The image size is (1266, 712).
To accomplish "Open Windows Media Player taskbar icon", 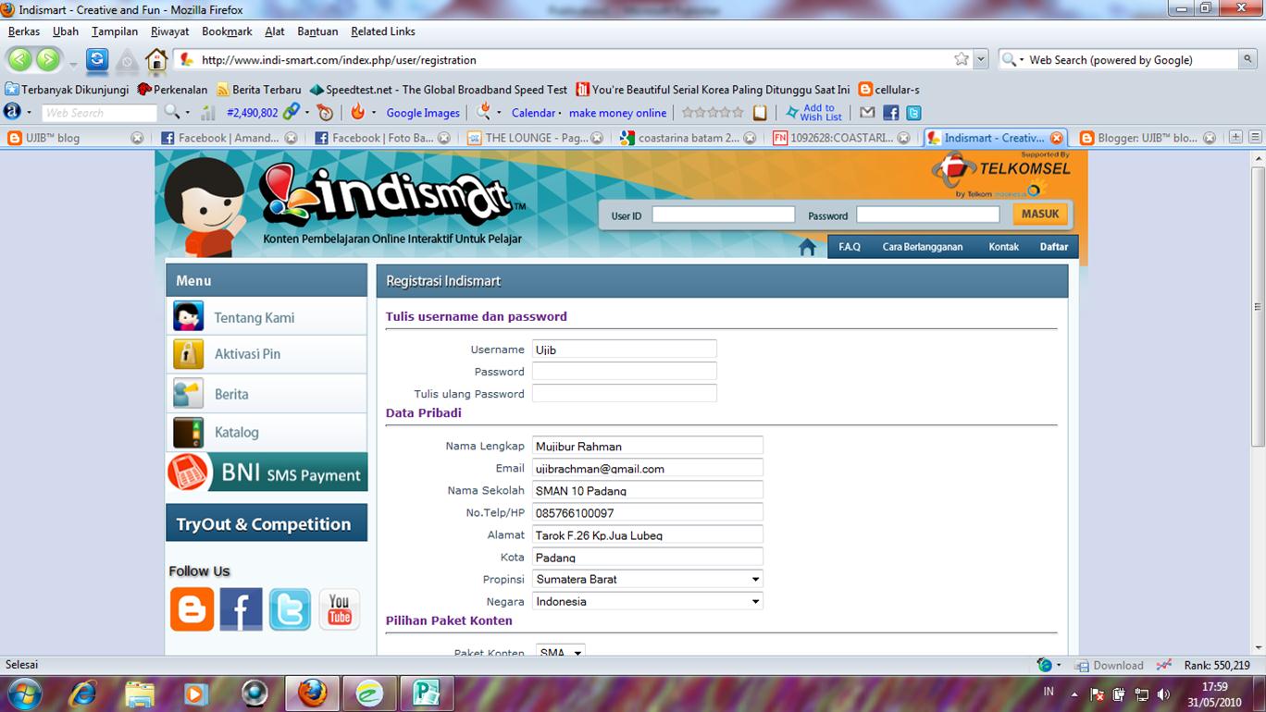I will [196, 694].
